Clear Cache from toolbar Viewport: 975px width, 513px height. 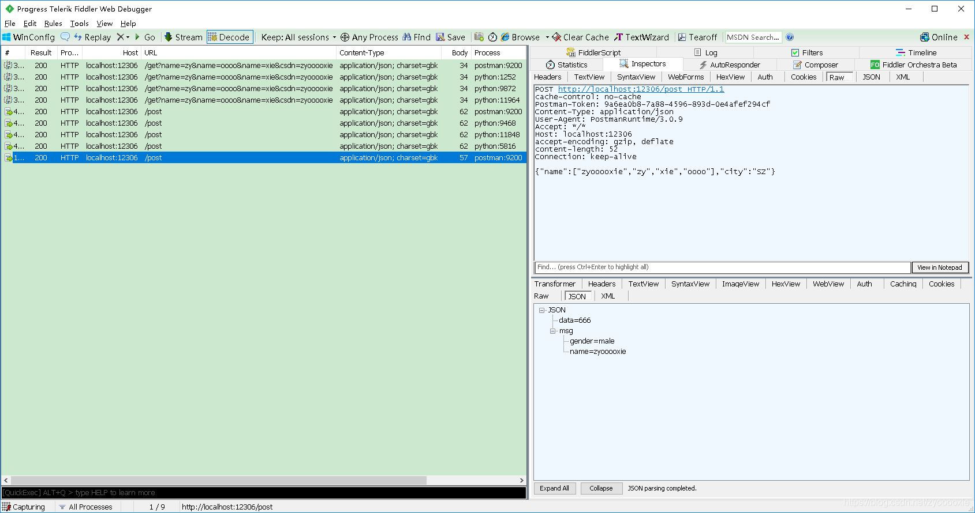pyautogui.click(x=580, y=37)
